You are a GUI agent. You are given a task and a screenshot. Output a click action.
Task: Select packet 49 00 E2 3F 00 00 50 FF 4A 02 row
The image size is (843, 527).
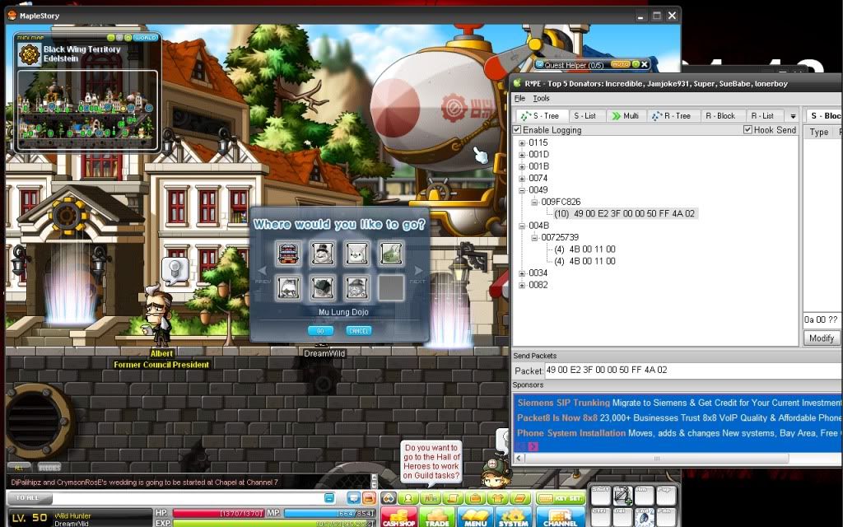click(x=625, y=213)
